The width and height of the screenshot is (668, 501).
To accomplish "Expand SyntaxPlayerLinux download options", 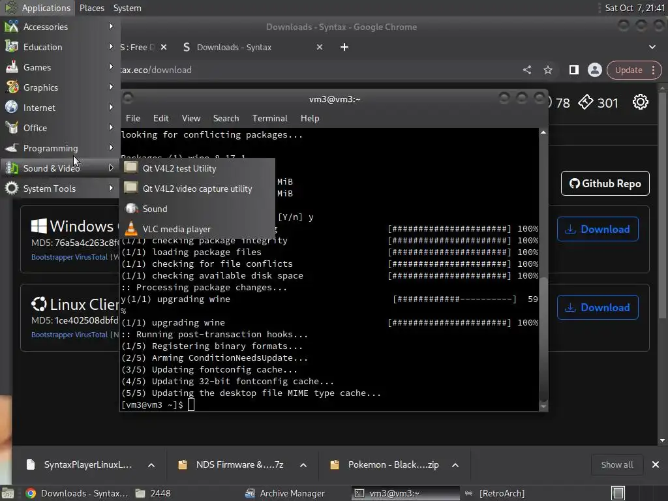I will pos(151,464).
